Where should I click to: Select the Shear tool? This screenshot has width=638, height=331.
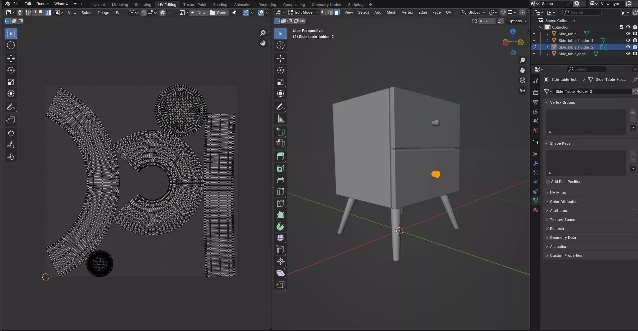281,273
